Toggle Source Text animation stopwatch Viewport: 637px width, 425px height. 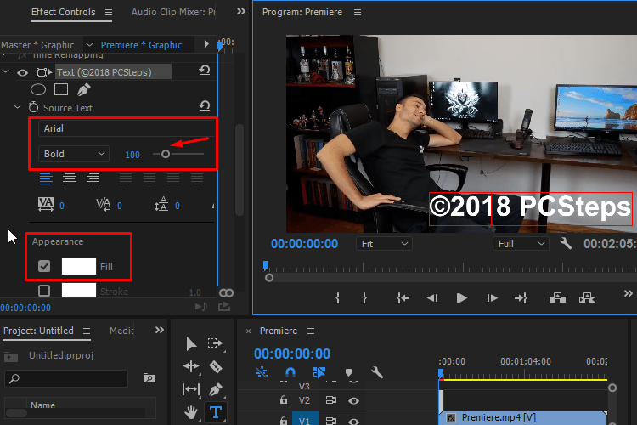[x=33, y=107]
